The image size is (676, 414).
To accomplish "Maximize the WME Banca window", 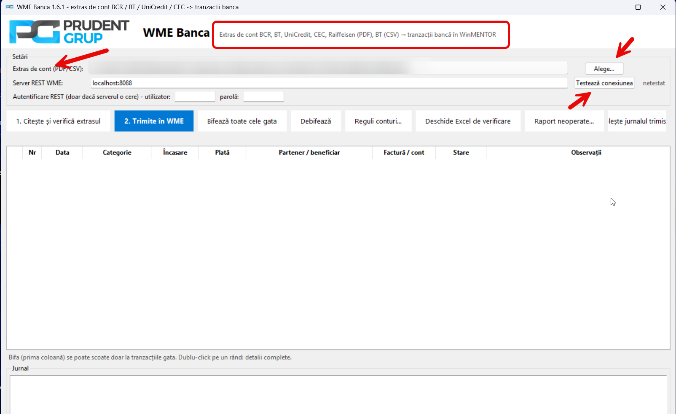I will coord(638,7).
